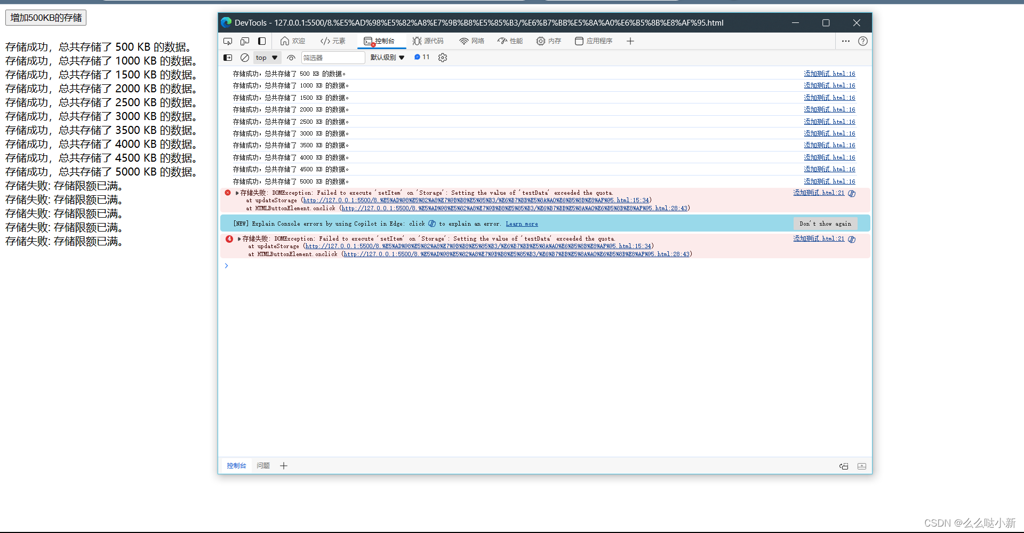Clear the console with the ban icon

pos(245,58)
